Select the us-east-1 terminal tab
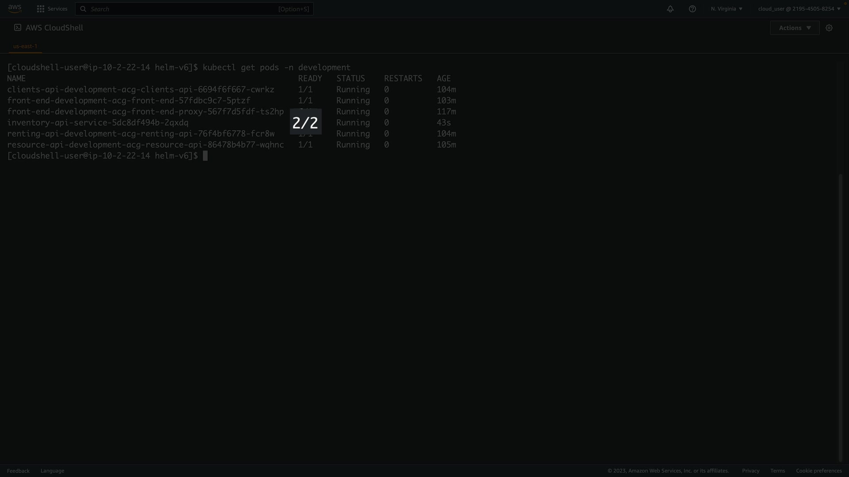The width and height of the screenshot is (849, 477). pos(25,46)
